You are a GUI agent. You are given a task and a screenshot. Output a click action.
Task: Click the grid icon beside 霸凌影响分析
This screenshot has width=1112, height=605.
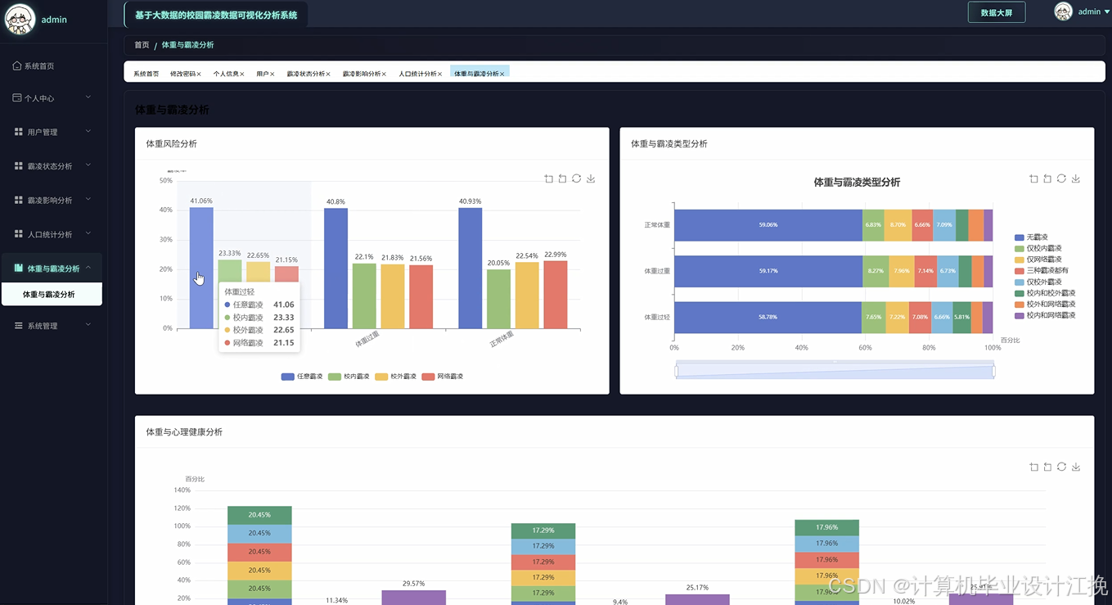click(19, 200)
